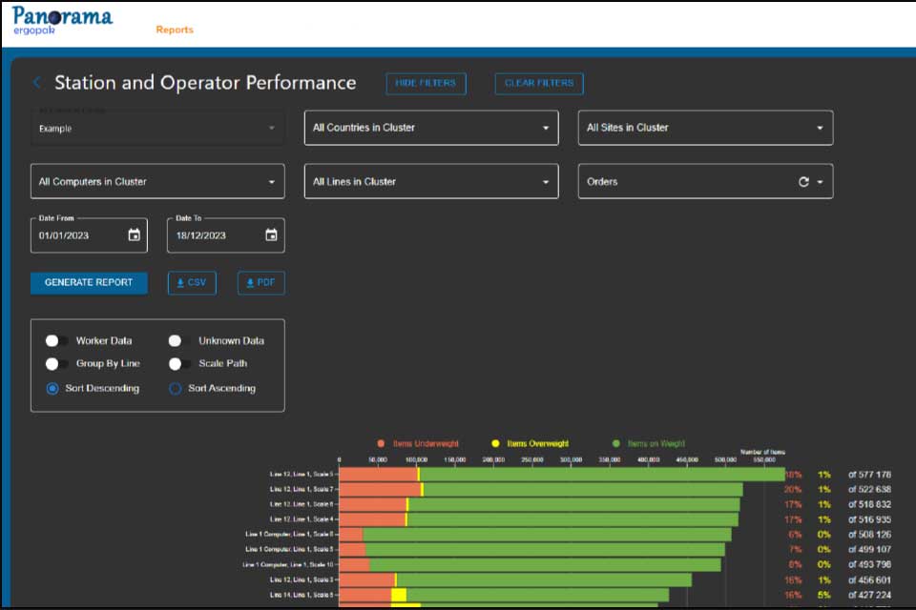This screenshot has width=916, height=610.
Task: Download the report as CSV
Action: [192, 282]
